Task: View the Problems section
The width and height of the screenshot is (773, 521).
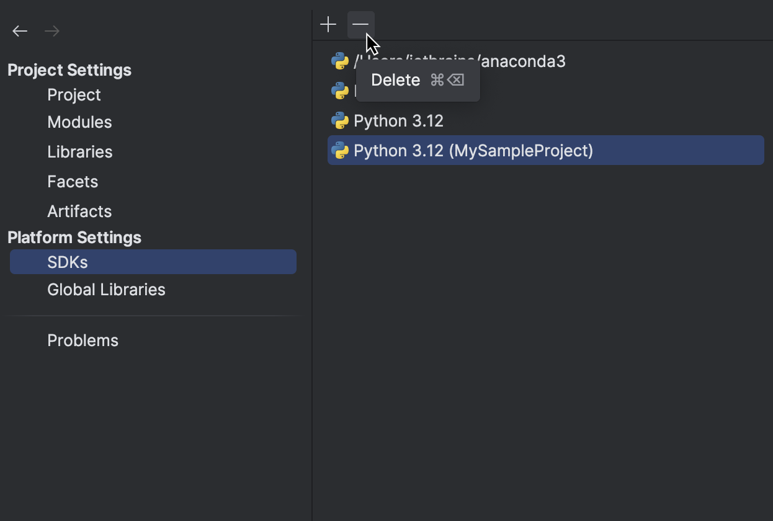Action: (x=83, y=340)
